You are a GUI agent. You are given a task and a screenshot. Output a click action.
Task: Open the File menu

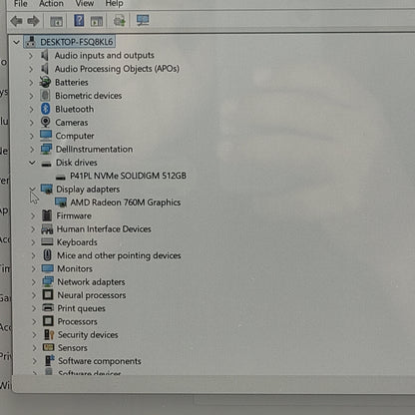(21, 4)
